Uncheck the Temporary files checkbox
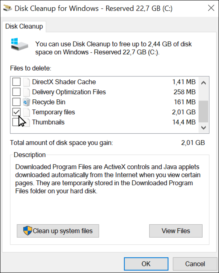 point(16,112)
